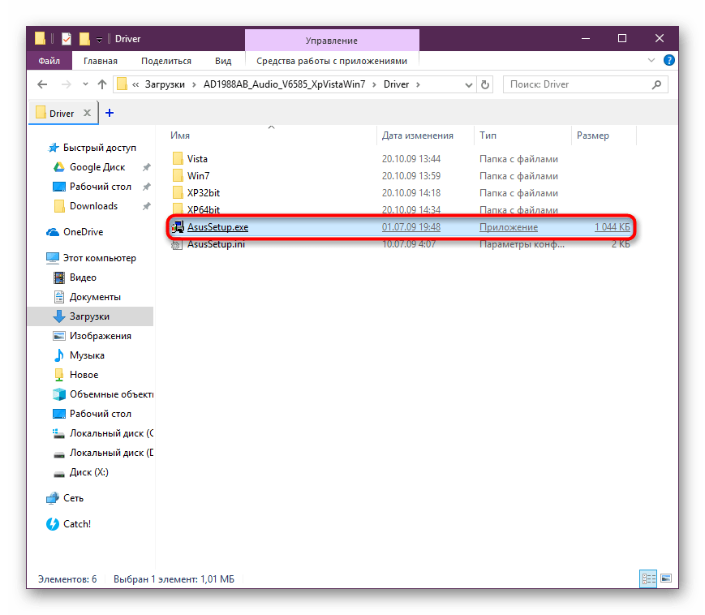Switch to large thumbnails view

coord(667,579)
